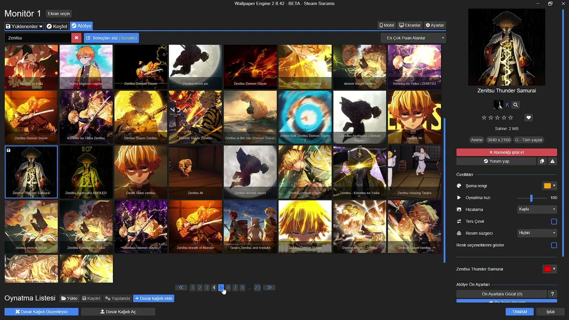
Task: Click the 3840 x 2160 resolution tag
Action: (x=499, y=140)
